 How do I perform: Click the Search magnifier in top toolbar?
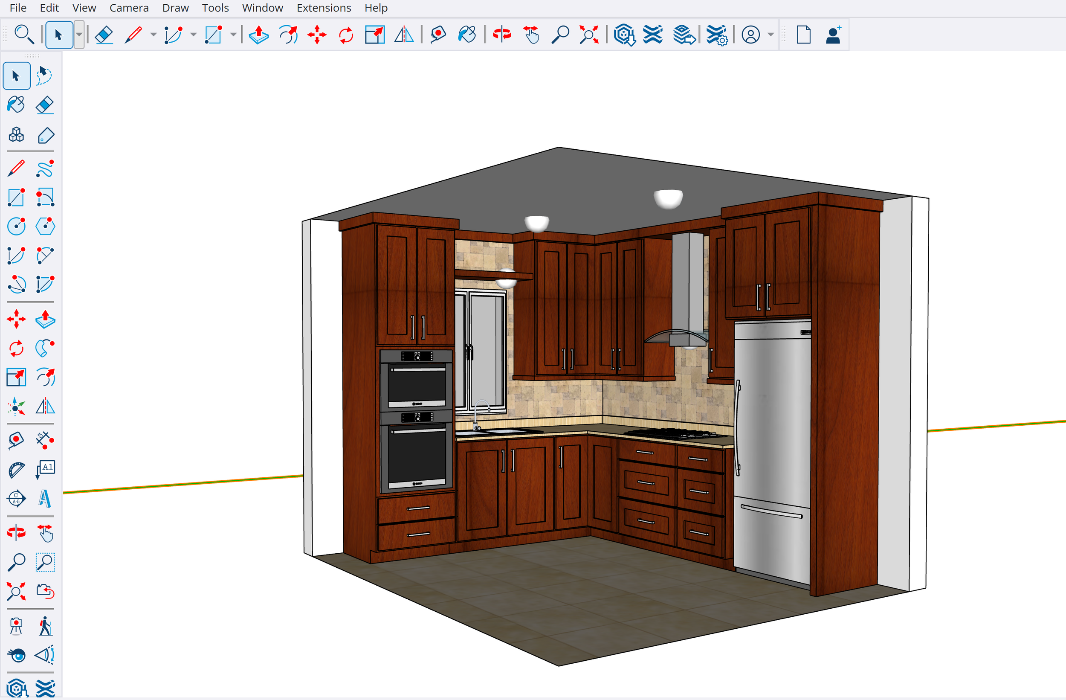[x=24, y=35]
